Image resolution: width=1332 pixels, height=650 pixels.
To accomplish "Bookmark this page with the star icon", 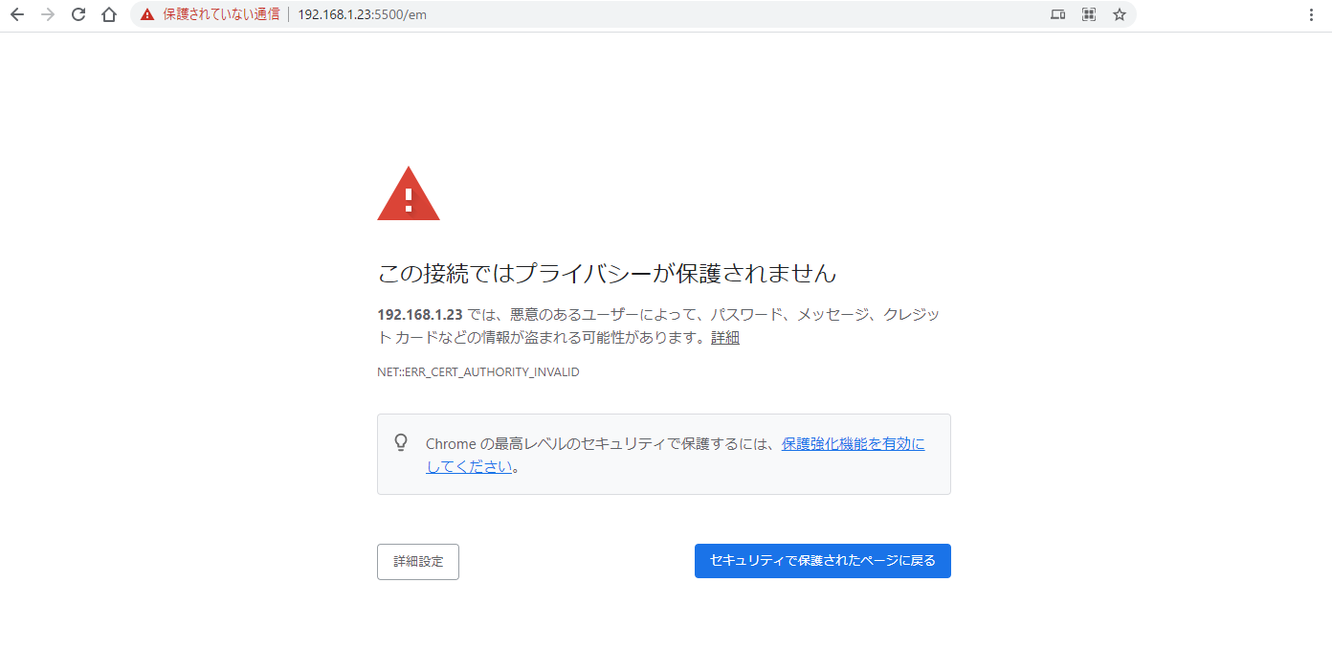I will 1119,14.
